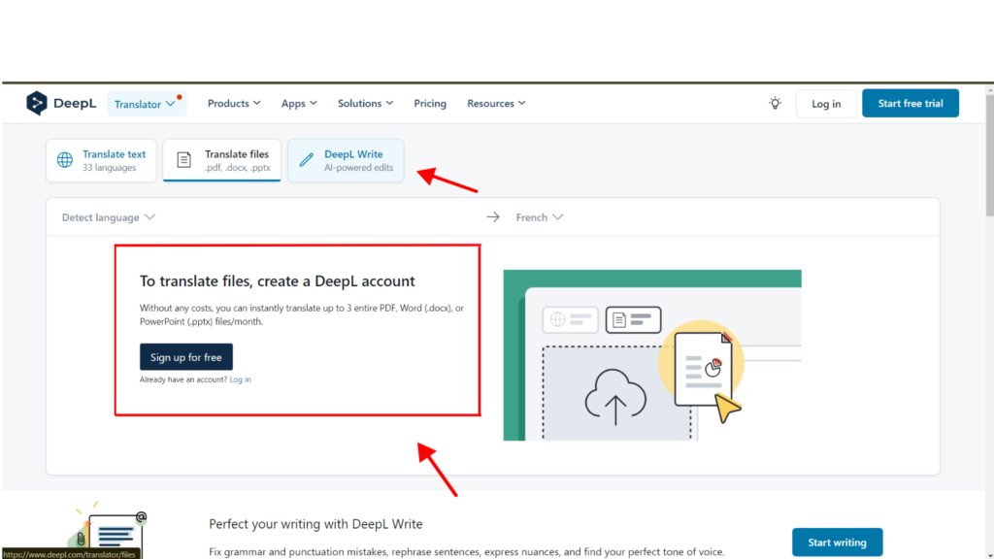Click the Log in link below sign up

pyautogui.click(x=241, y=379)
